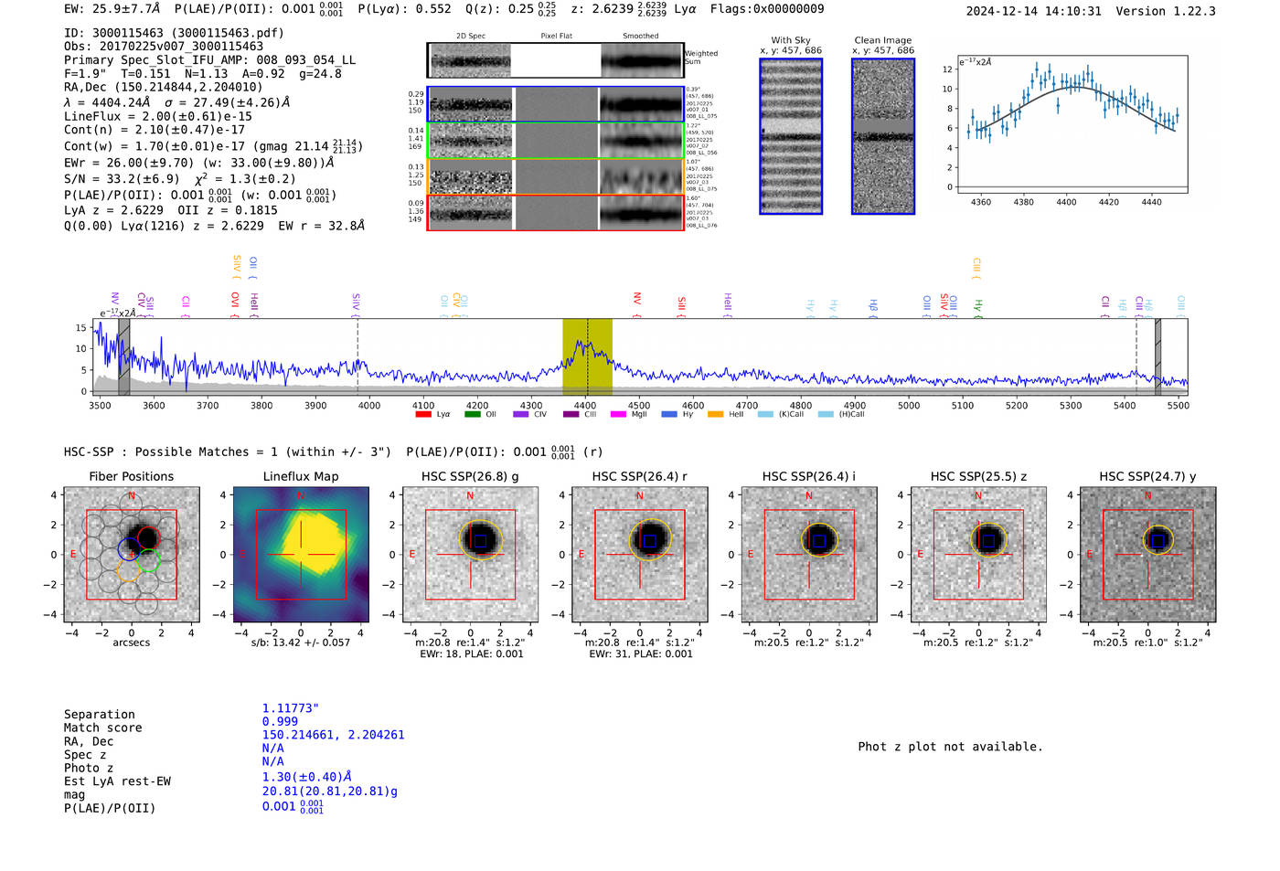Click the red OVI line label
This screenshot has height=871, width=1280.
coord(236,304)
